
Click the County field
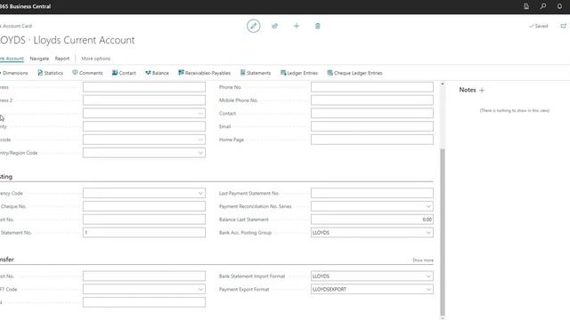coord(144,126)
